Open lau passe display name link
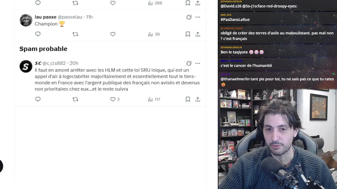The image size is (337, 189). point(46,17)
